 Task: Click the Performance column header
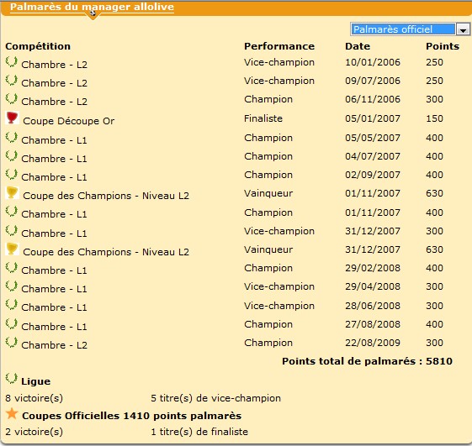(279, 46)
